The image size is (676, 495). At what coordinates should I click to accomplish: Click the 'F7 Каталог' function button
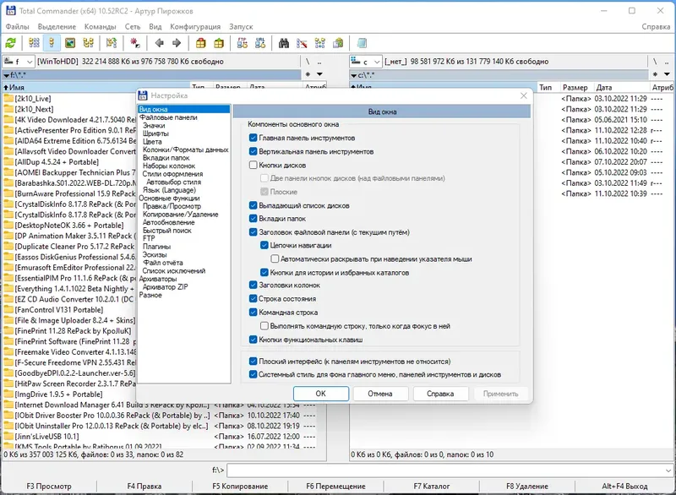[432, 486]
